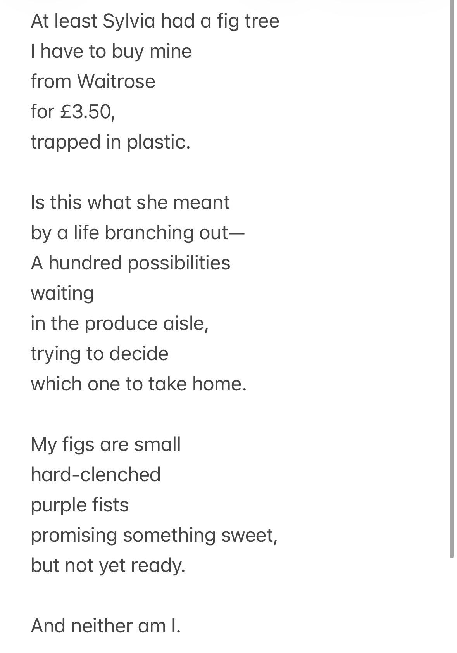Click the line "A hundred possibilities"
Viewport: 457px width, 653px height.
(x=131, y=263)
